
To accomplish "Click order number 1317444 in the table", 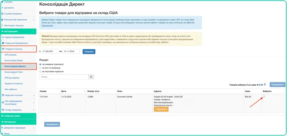I will click(x=43, y=97).
